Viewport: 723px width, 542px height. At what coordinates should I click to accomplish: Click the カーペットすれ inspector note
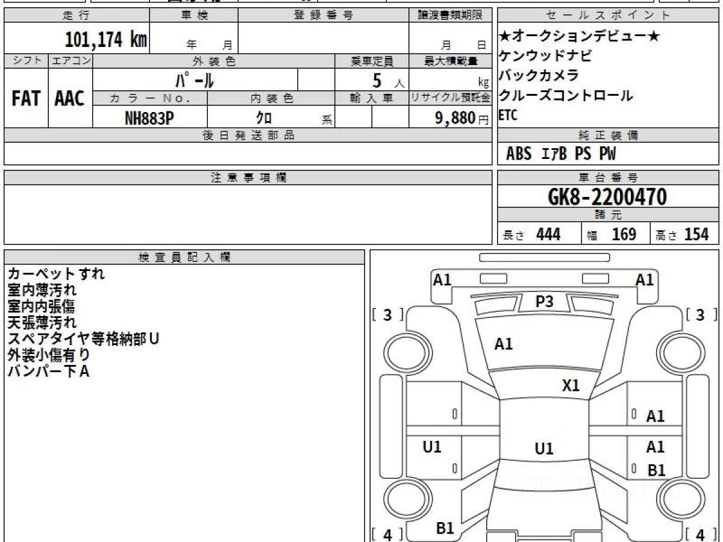[56, 273]
